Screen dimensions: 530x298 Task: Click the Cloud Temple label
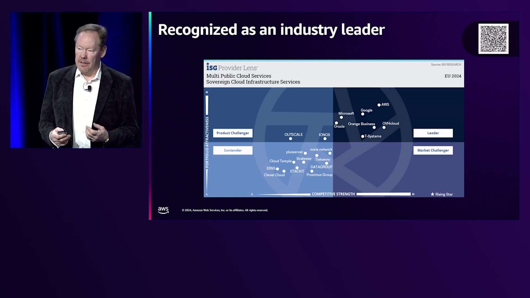(280, 161)
